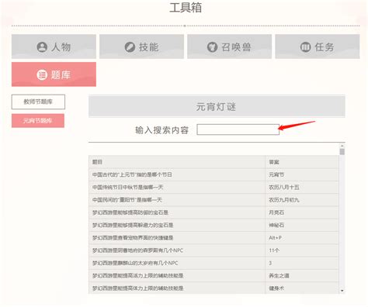Select the question about 提高躲避力的宝石
Screen dimensions: 368x307
[x=133, y=226]
